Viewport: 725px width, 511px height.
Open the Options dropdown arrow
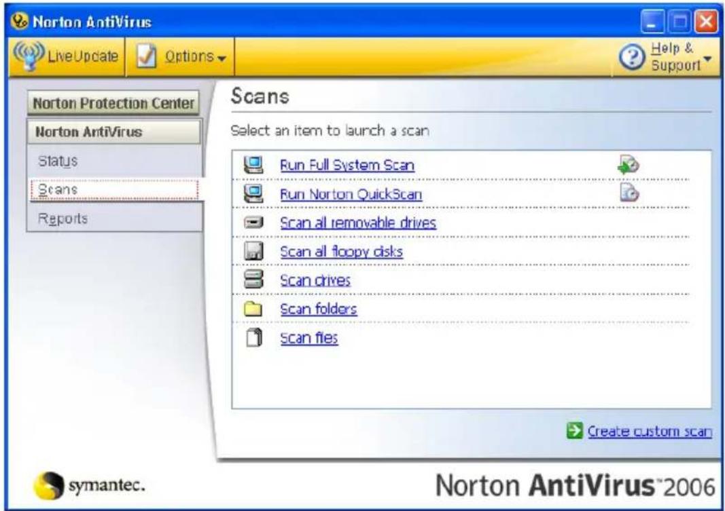tap(222, 58)
